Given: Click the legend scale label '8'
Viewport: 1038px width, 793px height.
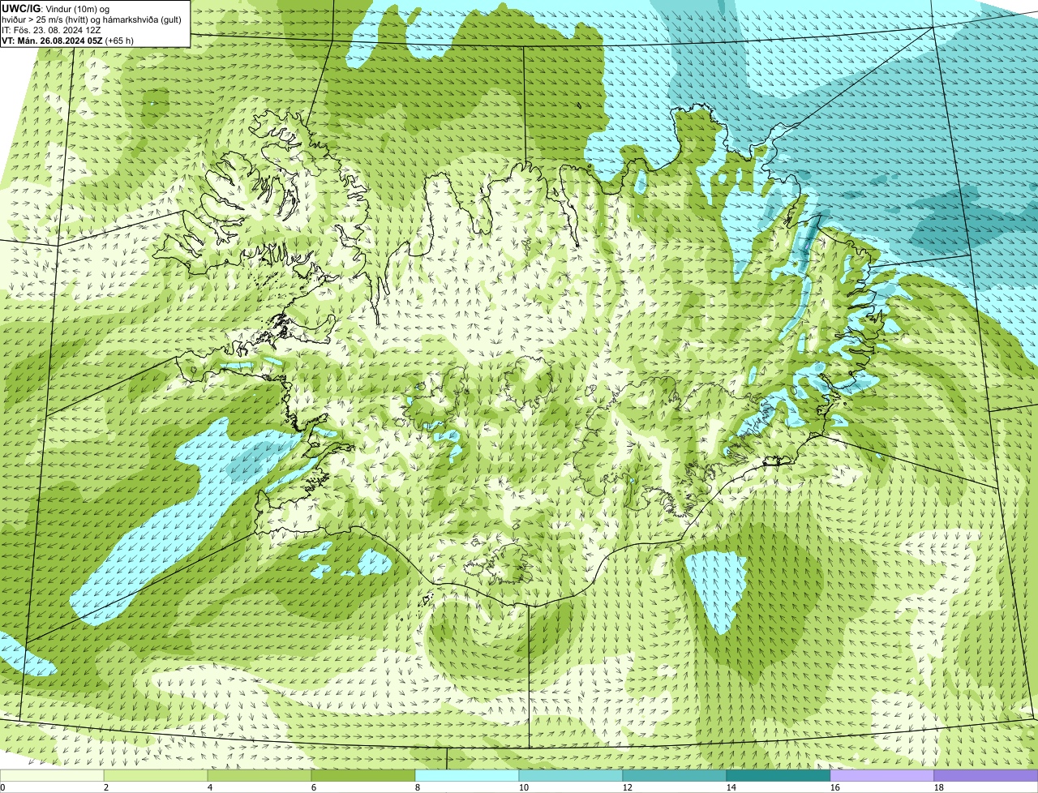Looking at the screenshot, I should 418,787.
